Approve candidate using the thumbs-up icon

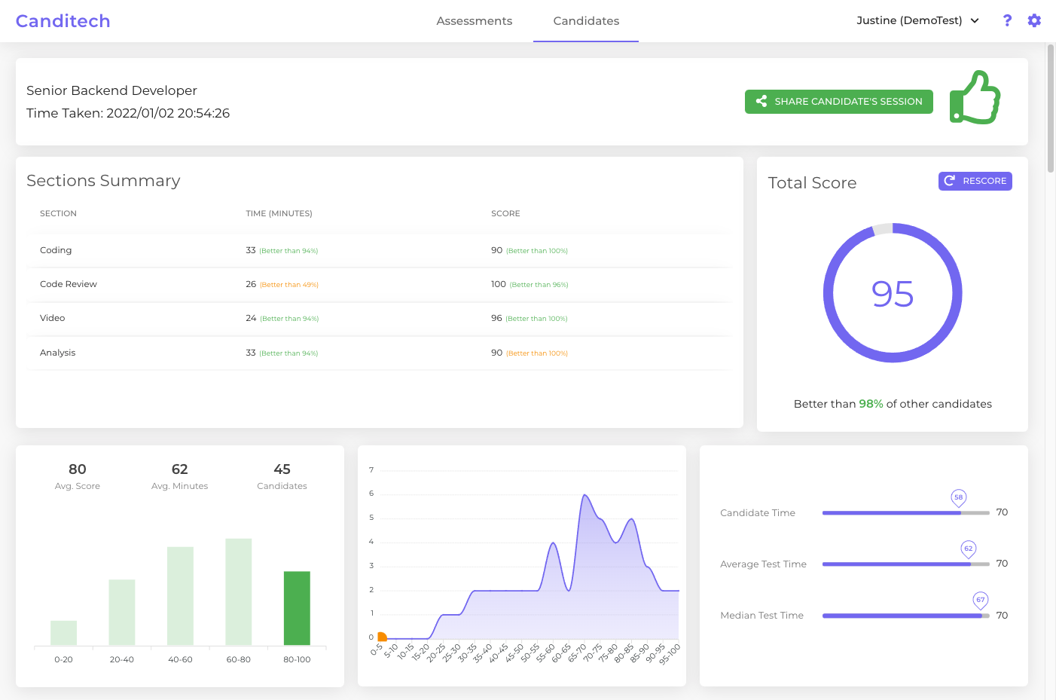[975, 98]
